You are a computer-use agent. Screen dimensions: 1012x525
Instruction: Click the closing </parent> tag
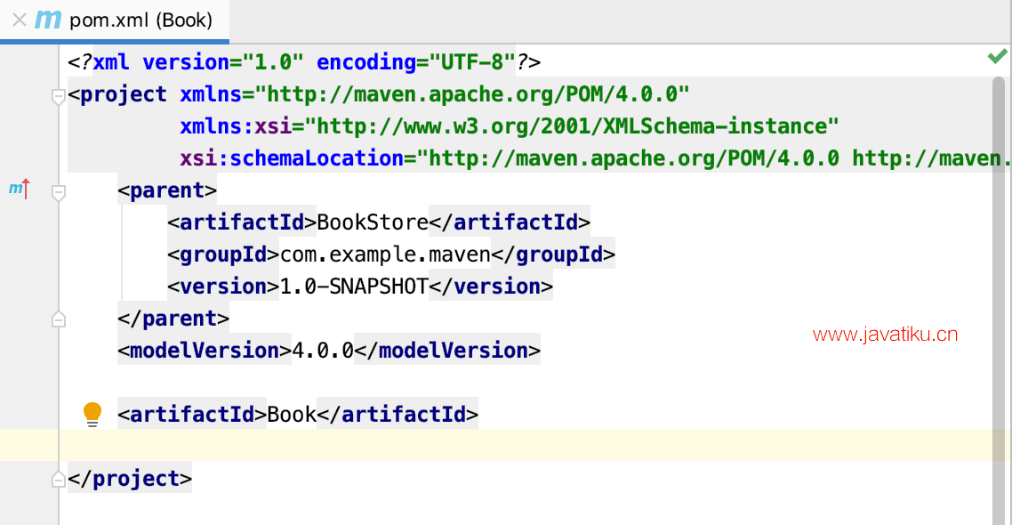pyautogui.click(x=173, y=319)
